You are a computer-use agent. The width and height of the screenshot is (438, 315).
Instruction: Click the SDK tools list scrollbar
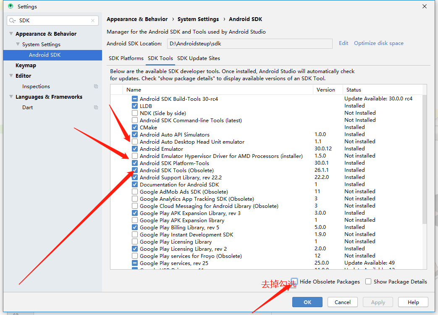pyautogui.click(x=425, y=159)
